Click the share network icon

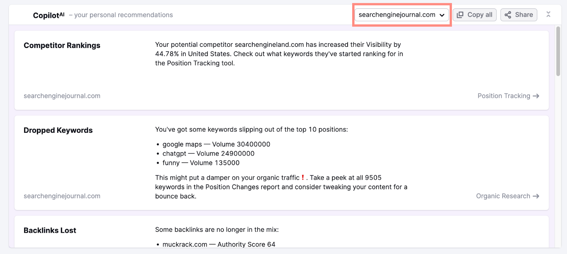click(508, 15)
